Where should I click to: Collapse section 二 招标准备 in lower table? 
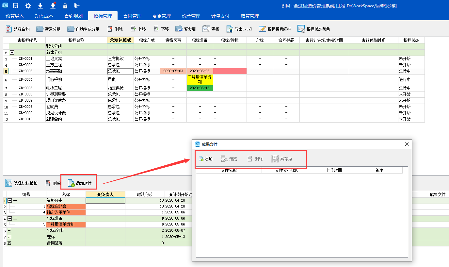[x=9, y=218]
